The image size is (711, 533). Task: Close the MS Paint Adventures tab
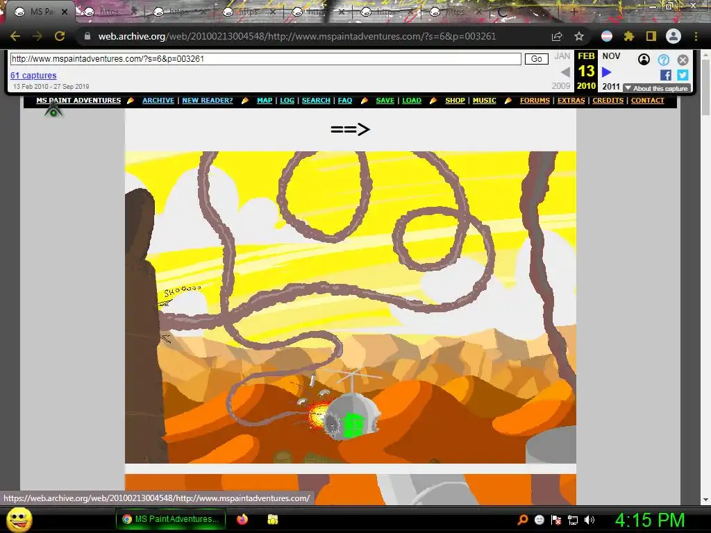[x=65, y=12]
